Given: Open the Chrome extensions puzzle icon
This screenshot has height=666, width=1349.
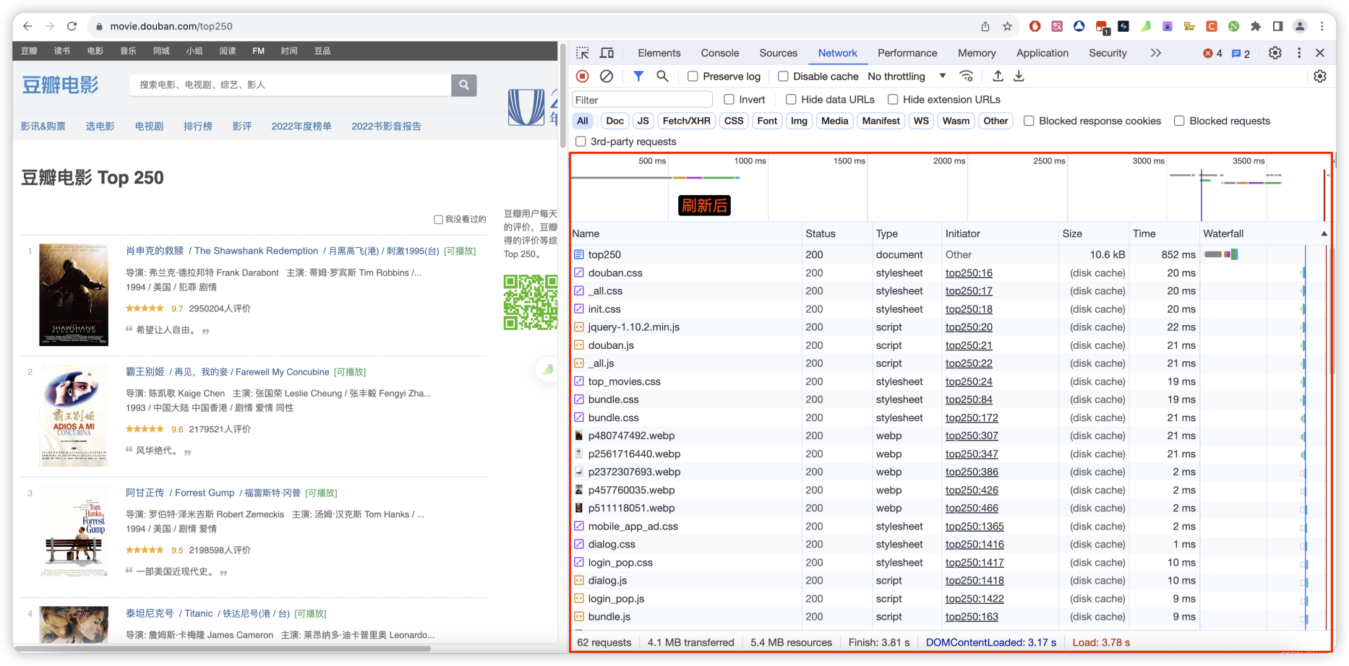Looking at the screenshot, I should click(1256, 26).
